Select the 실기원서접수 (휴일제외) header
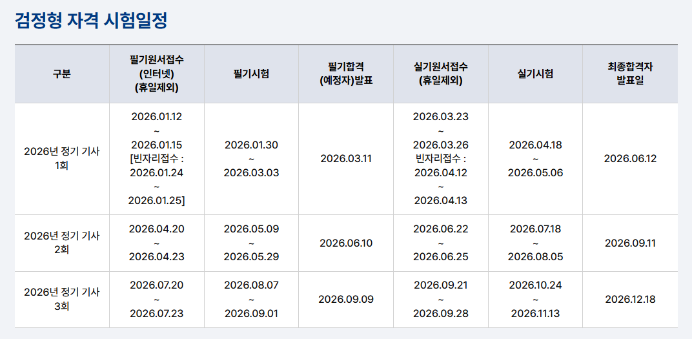This screenshot has height=339, width=692. (440, 74)
